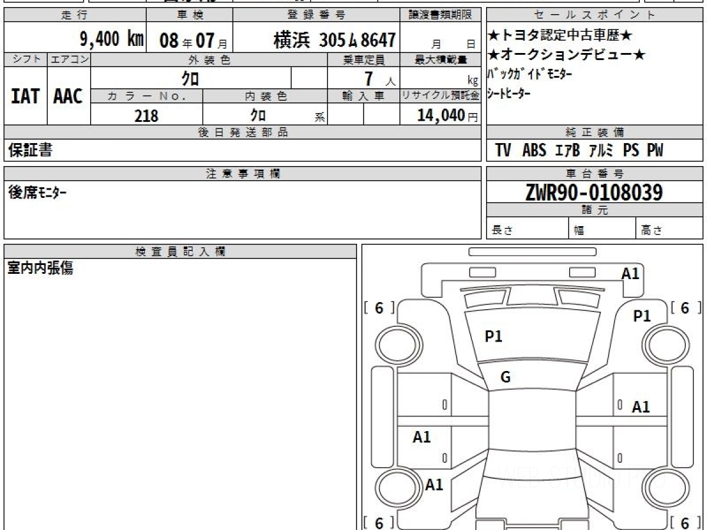Image resolution: width=707 pixels, height=530 pixels.
Task: Click the A1 mark near left rear wheel
Action: coord(434,485)
